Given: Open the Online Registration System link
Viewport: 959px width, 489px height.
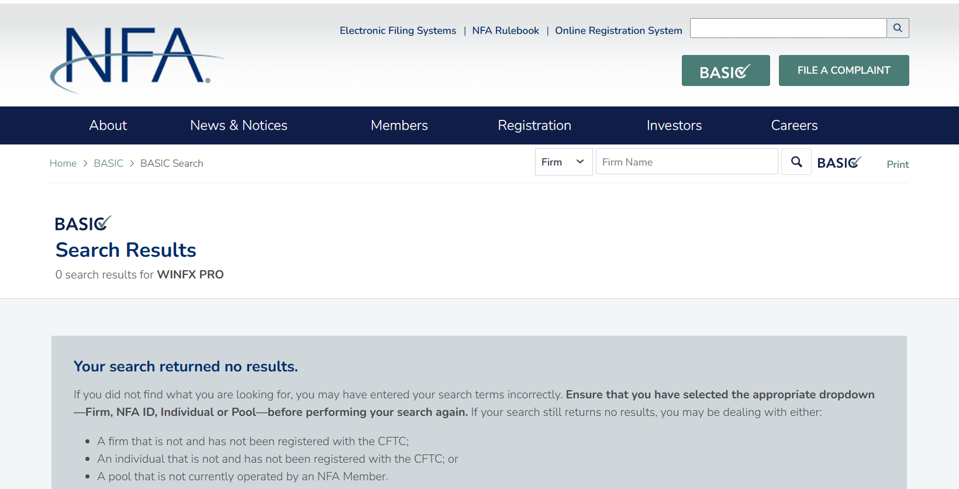Looking at the screenshot, I should 619,30.
